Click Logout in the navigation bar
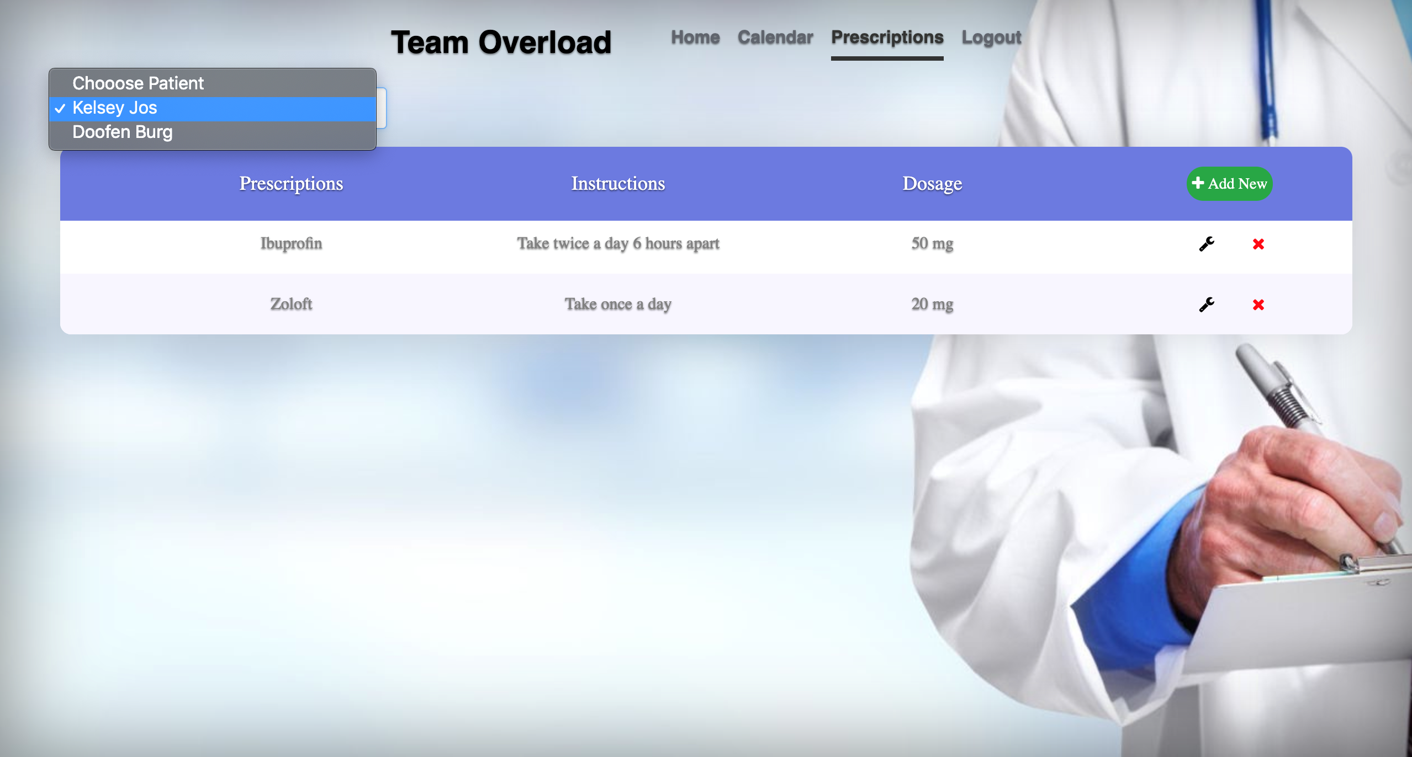 tap(991, 38)
